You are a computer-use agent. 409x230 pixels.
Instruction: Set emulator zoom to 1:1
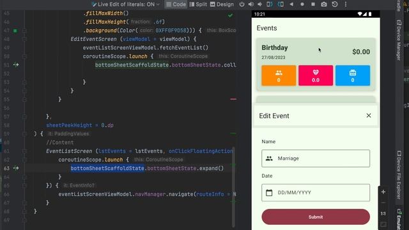(x=383, y=213)
